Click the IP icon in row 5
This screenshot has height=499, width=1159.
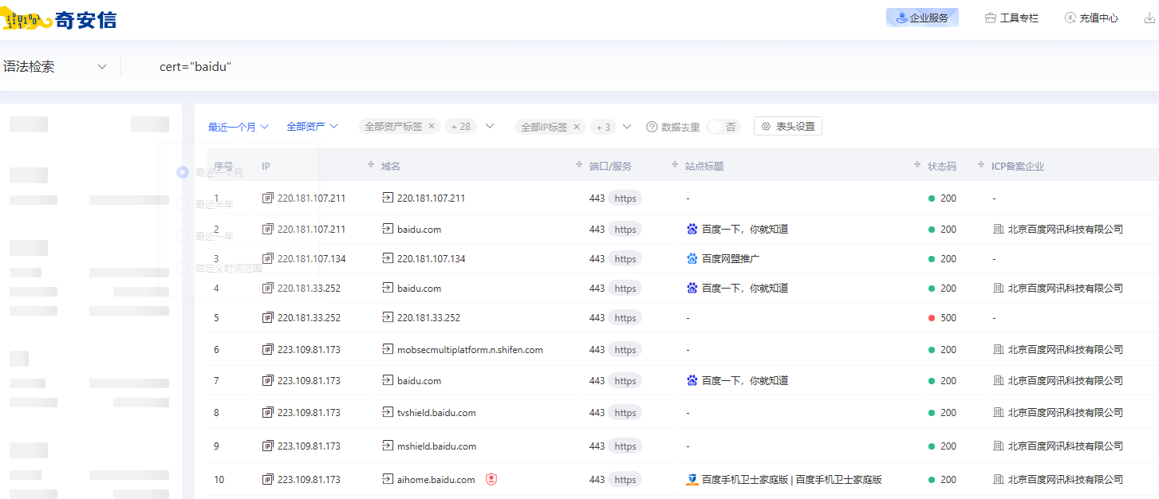(x=267, y=317)
